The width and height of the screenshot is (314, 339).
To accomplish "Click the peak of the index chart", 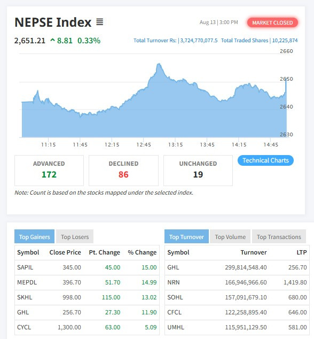I will (x=159, y=64).
